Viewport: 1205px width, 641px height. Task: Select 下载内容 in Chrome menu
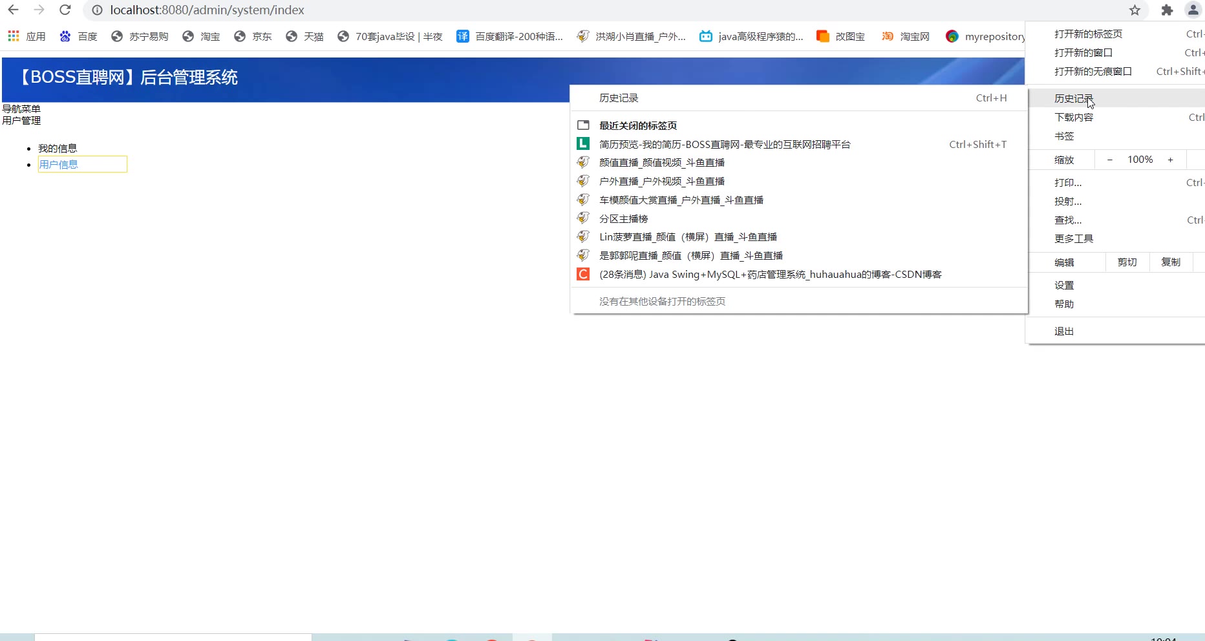pyautogui.click(x=1115, y=117)
